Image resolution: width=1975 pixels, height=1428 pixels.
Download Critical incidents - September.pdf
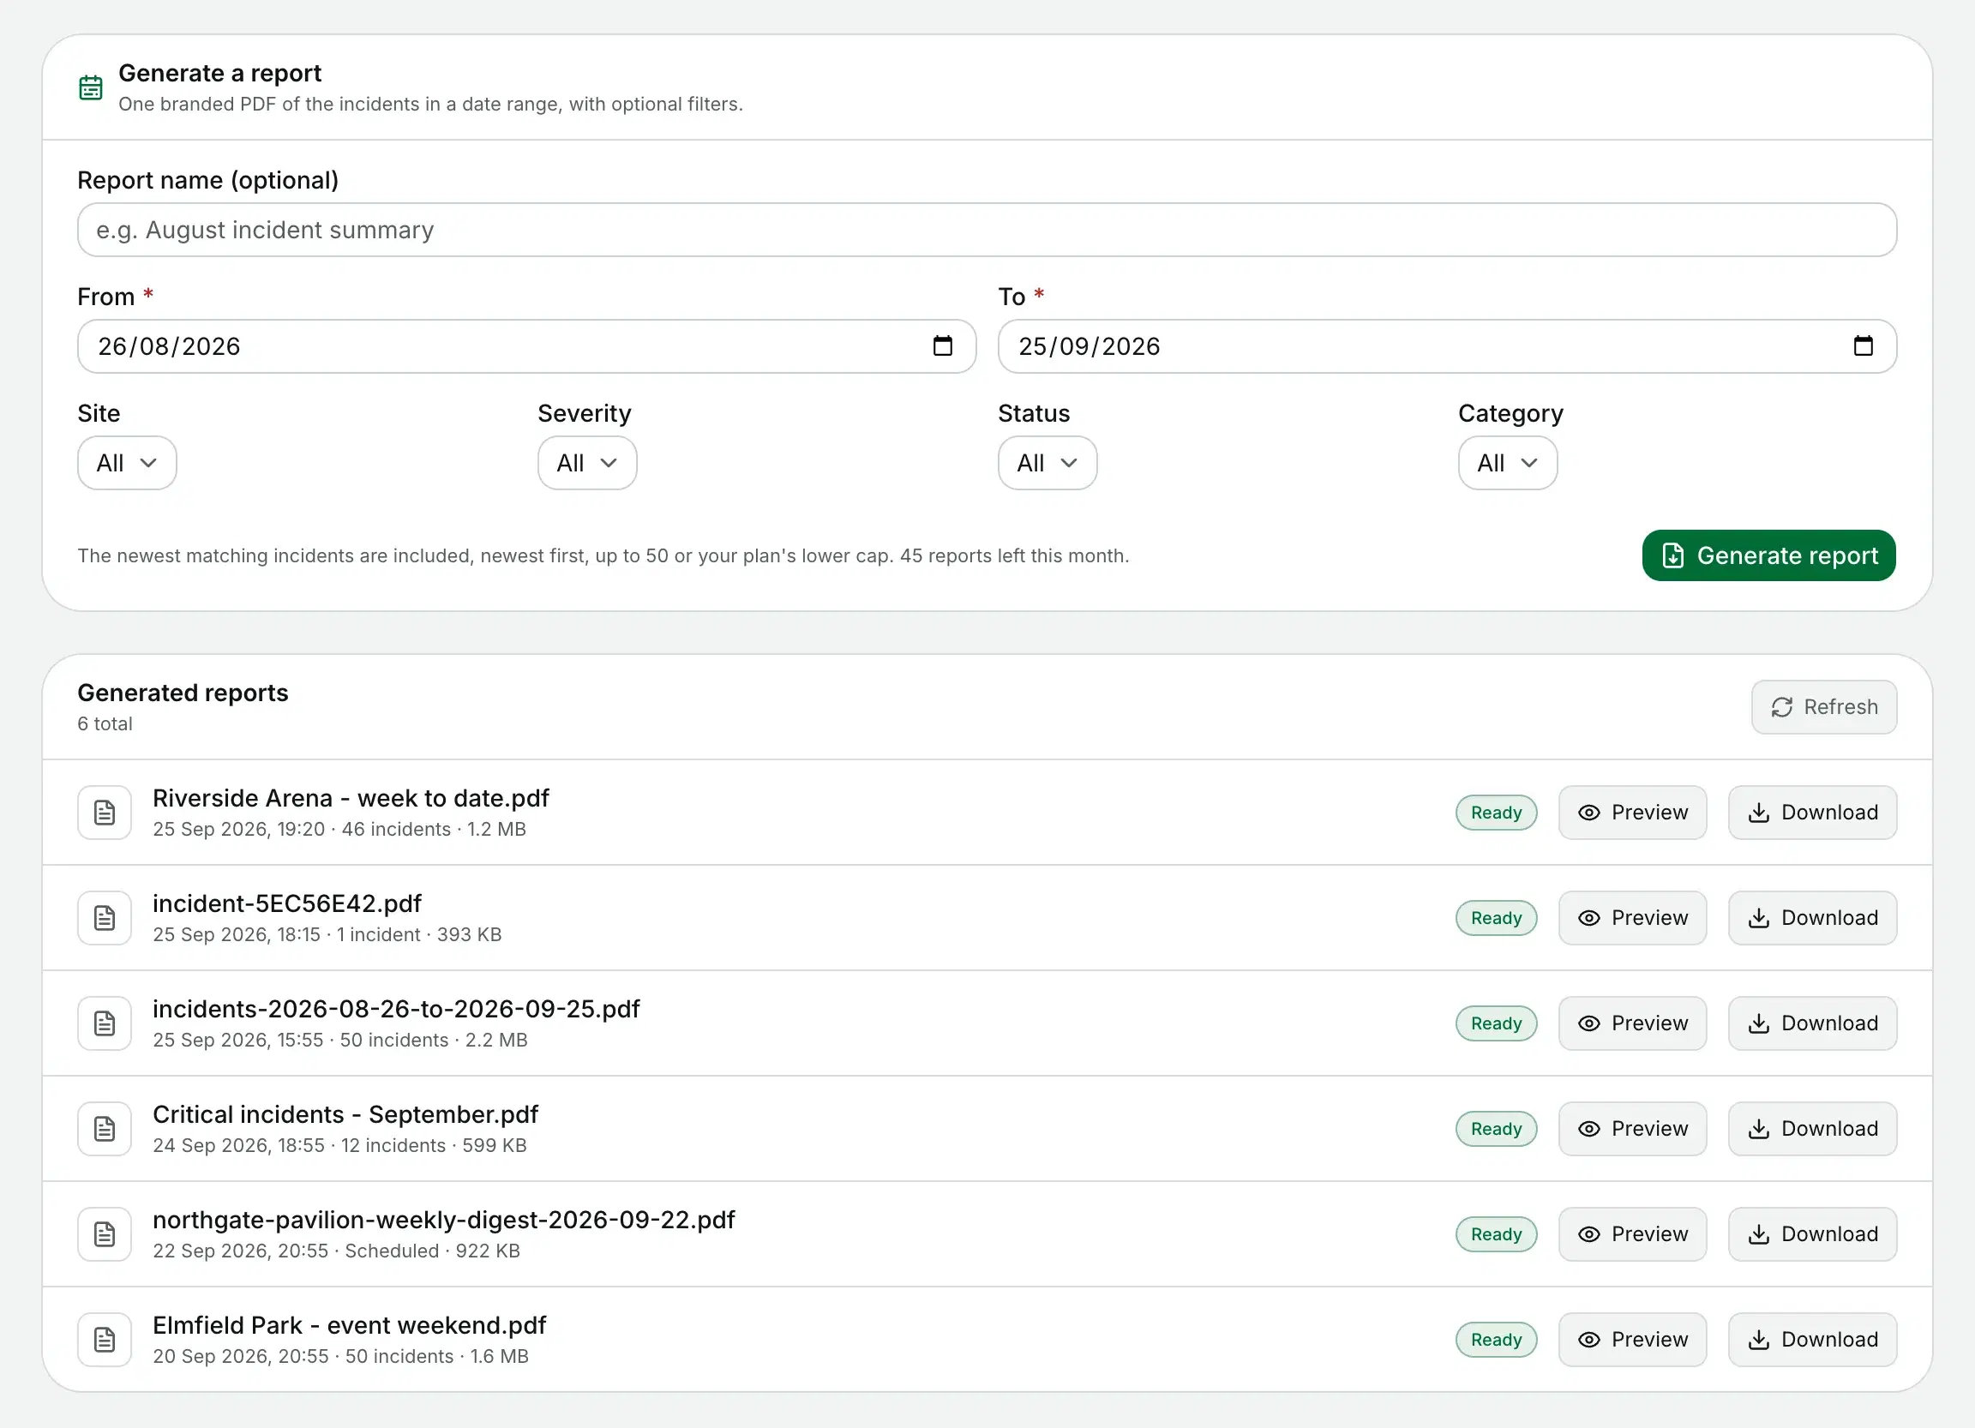pos(1813,1129)
